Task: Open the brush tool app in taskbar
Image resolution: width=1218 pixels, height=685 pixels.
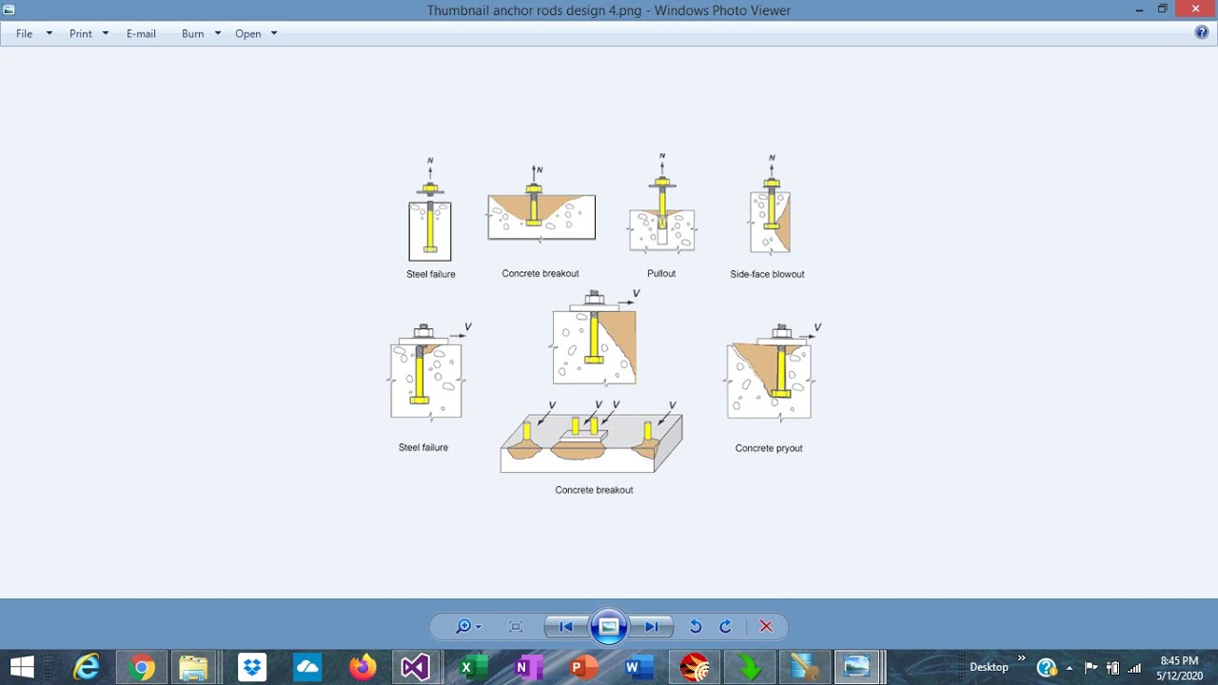Action: coord(805,667)
